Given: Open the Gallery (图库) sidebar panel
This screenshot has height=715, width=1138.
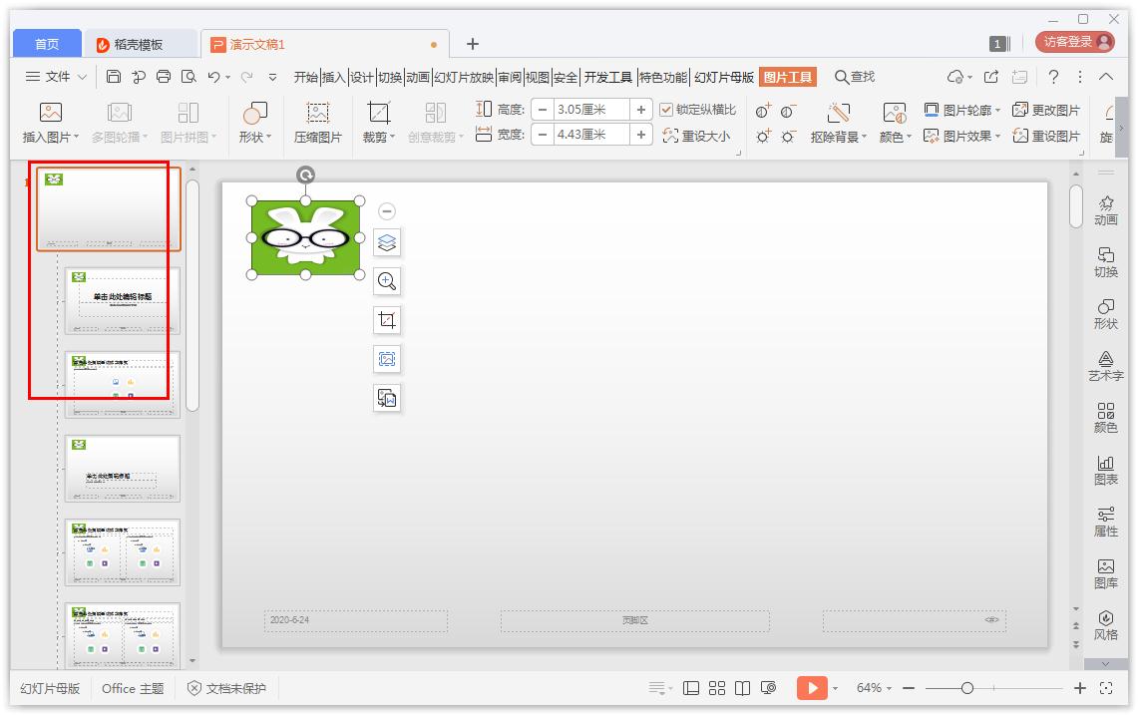Looking at the screenshot, I should [1105, 574].
